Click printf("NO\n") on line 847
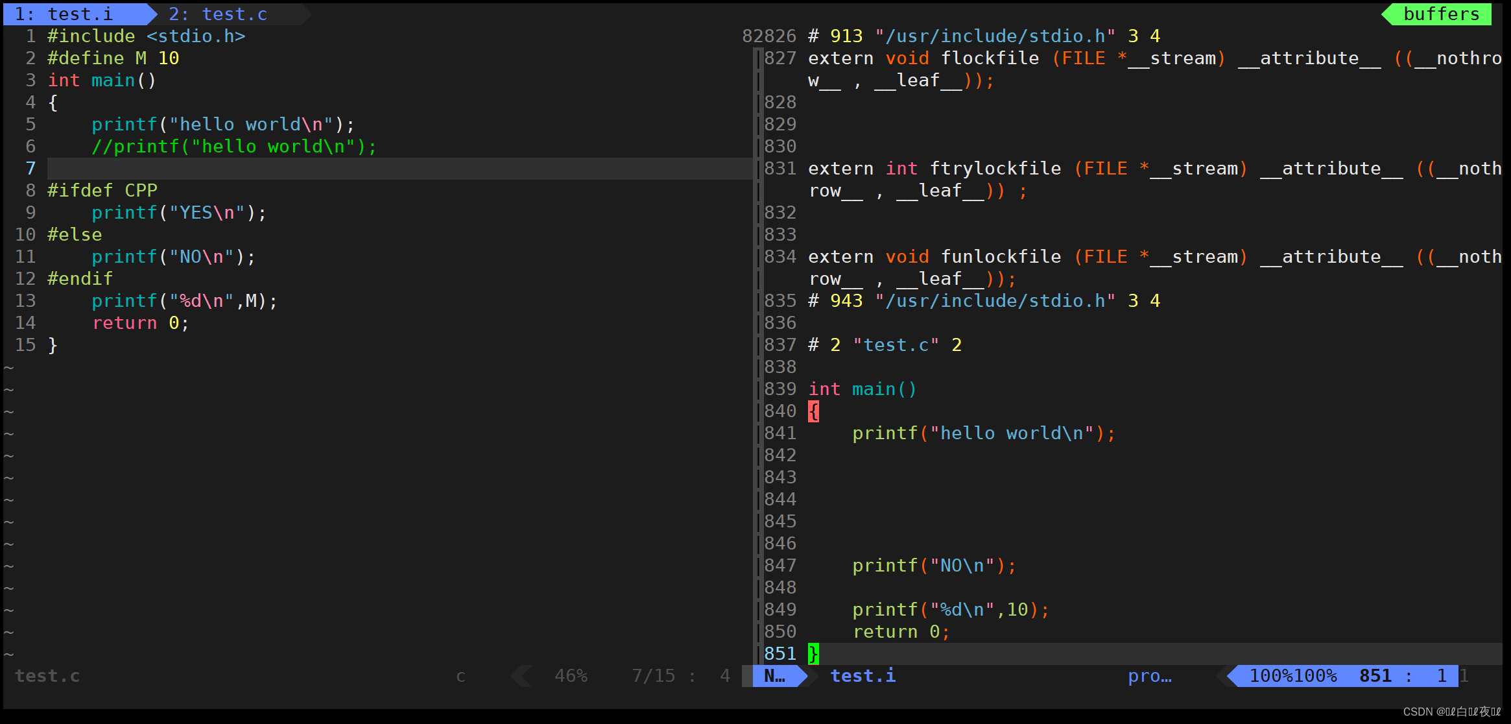This screenshot has width=1511, height=724. pyautogui.click(x=934, y=566)
